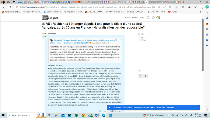Click the browser refresh icon
Viewport: 210px width, 118px height.
pos(10,7)
